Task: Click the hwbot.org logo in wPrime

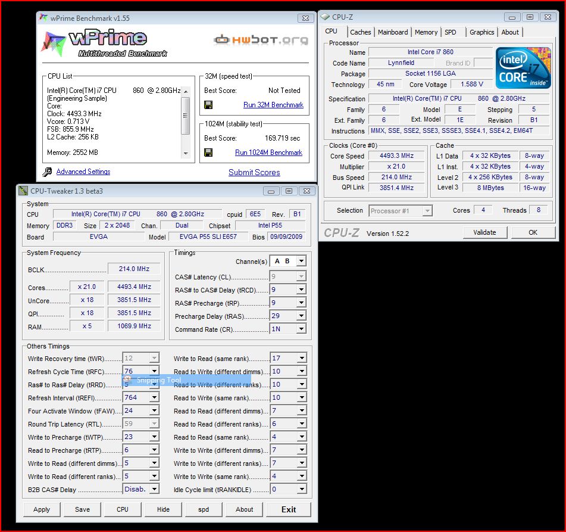Action: [x=261, y=40]
